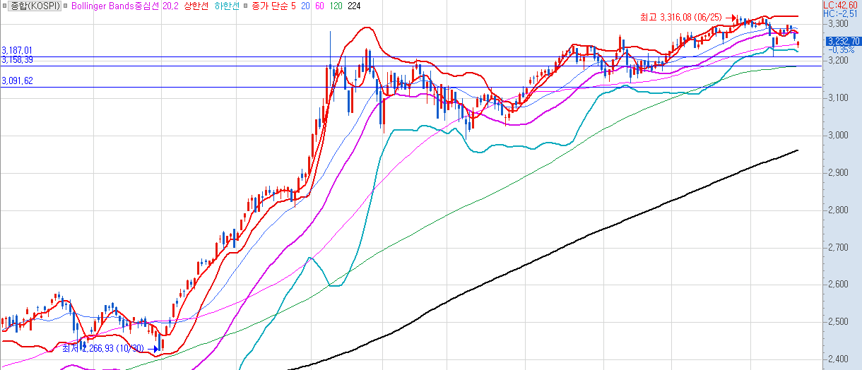The height and width of the screenshot is (370, 862).
Task: Toggle the small square before 종합(KOSPI)
Action: tap(4, 6)
